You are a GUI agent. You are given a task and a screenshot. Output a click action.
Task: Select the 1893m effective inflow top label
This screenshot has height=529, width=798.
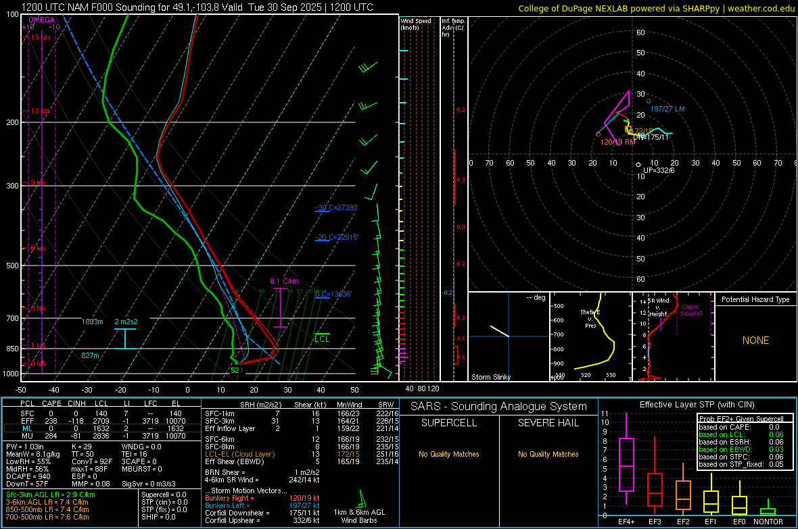[x=92, y=322]
